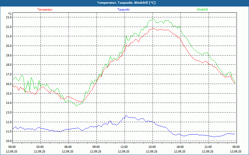Click the 12.09.20 date under 12:00
The width and height of the screenshot is (249, 155).
(124, 151)
